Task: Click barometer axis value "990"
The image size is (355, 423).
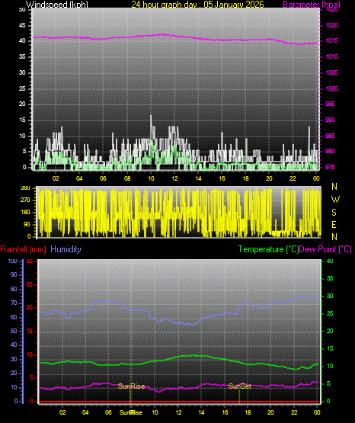Action: point(331,120)
